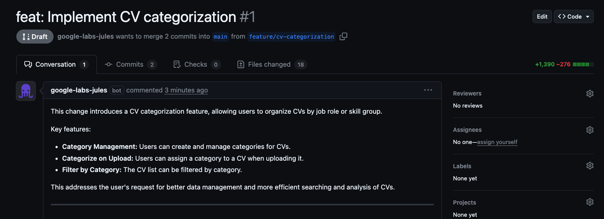
Task: Expand the Code dropdown button
Action: point(574,17)
